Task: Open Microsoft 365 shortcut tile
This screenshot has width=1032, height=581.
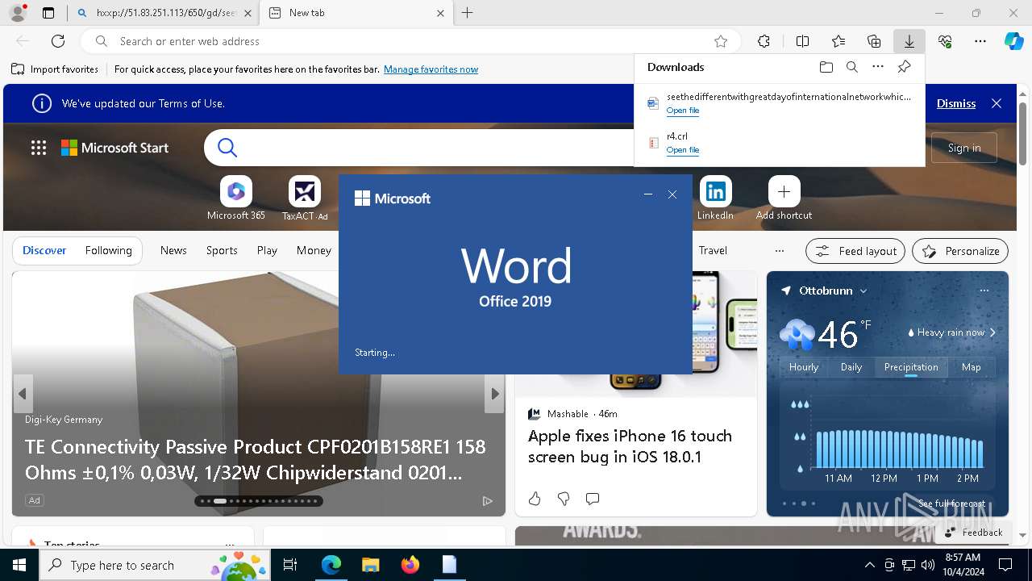Action: pyautogui.click(x=236, y=199)
